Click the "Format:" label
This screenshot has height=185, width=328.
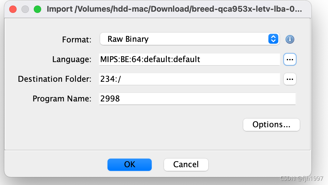[77, 40]
